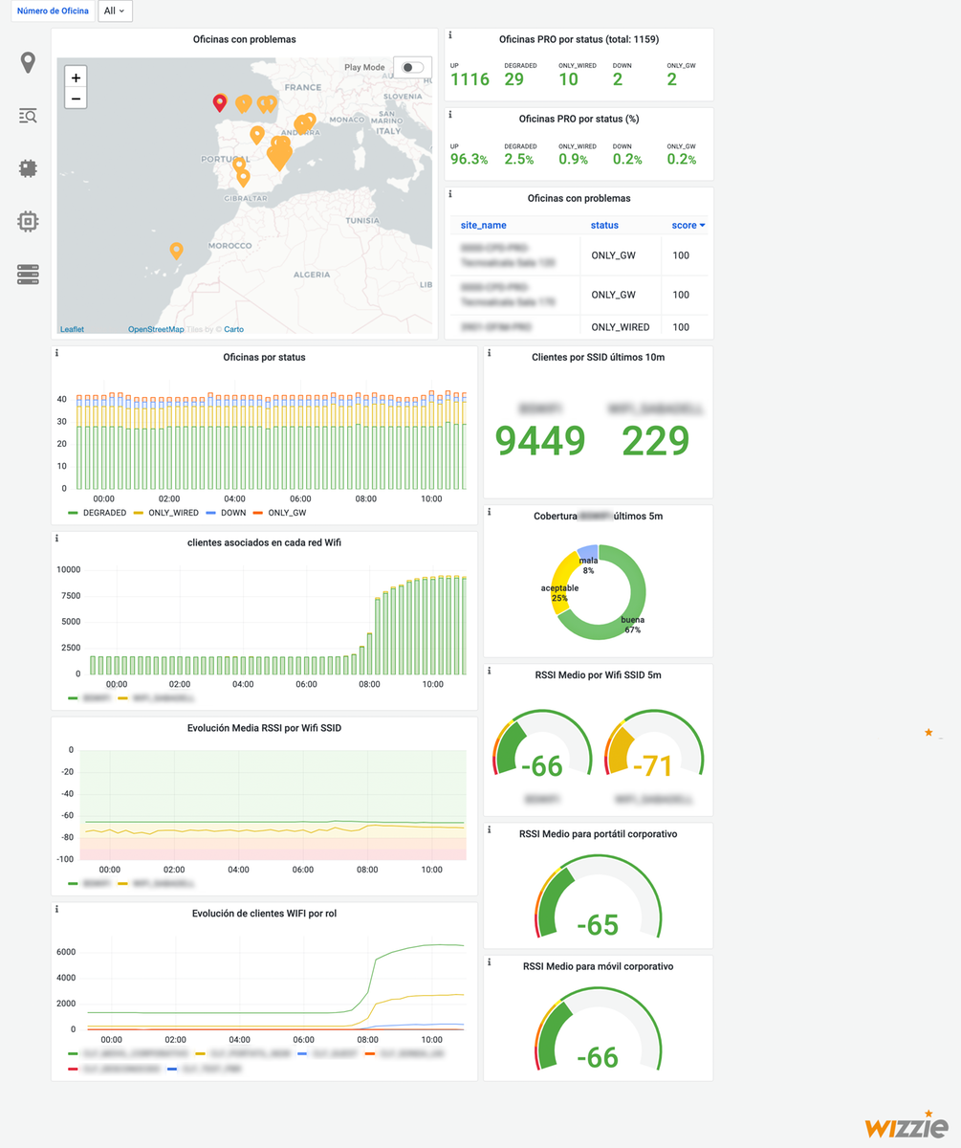
Task: Zoom in on the map with the plus icon
Action: (76, 76)
